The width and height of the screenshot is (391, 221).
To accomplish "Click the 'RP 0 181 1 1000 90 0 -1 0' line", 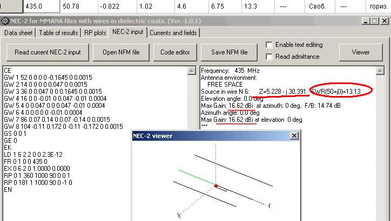I will pyautogui.click(x=38, y=182).
